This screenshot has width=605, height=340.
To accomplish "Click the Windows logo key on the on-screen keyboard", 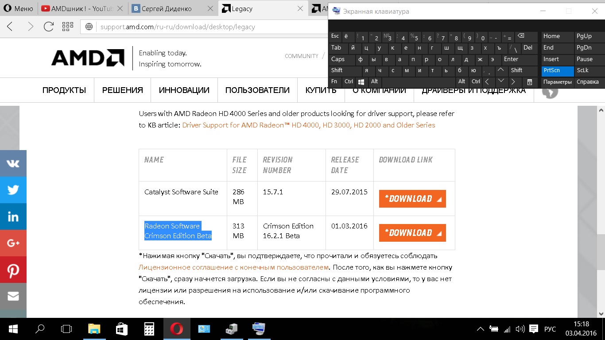I will pyautogui.click(x=361, y=82).
